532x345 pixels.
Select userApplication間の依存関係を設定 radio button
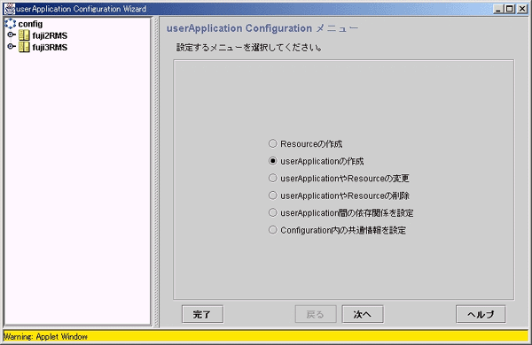click(x=273, y=212)
